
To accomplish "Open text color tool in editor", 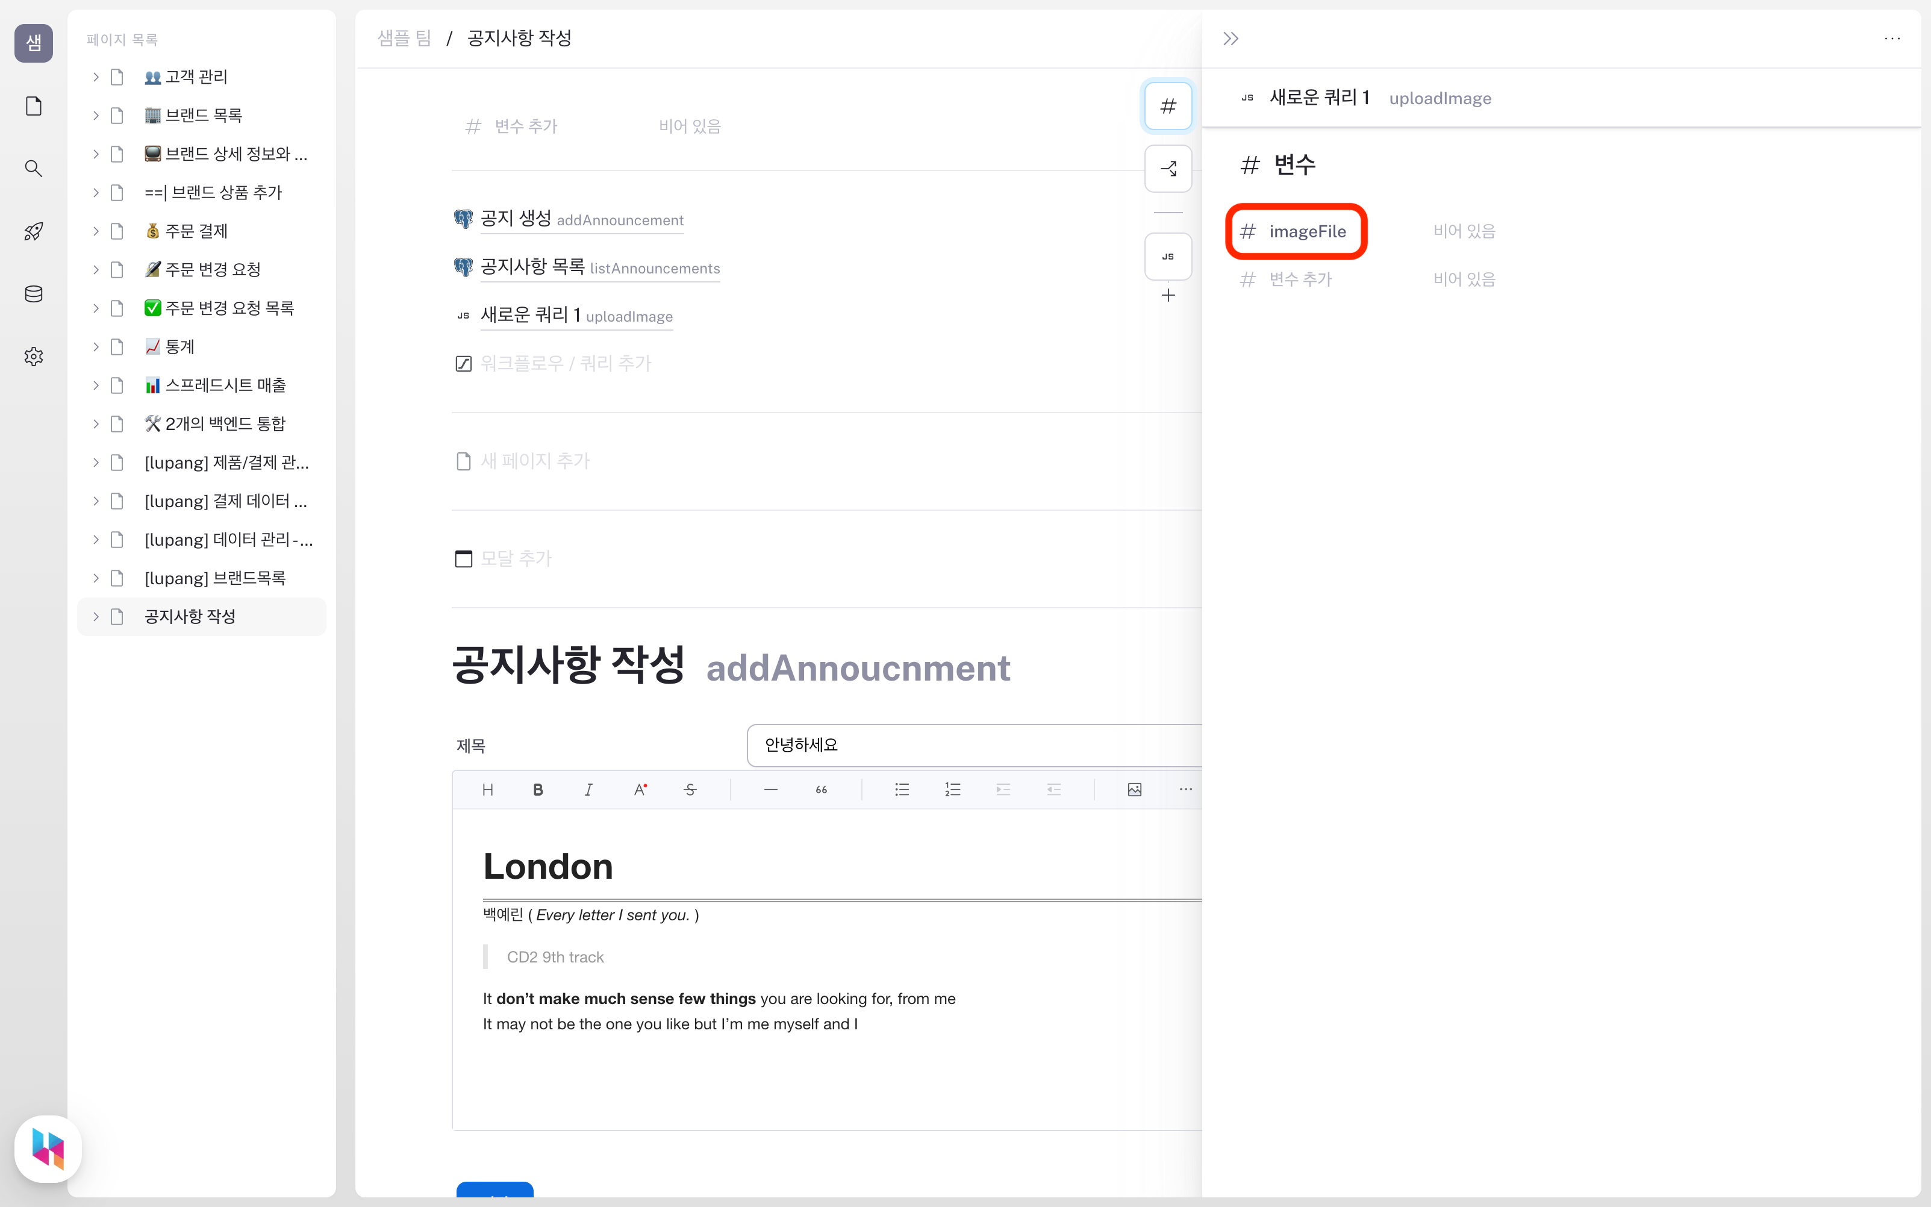I will tap(640, 790).
